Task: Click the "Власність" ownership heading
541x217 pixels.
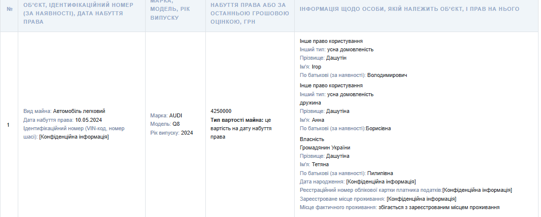Action: pyautogui.click(x=312, y=139)
